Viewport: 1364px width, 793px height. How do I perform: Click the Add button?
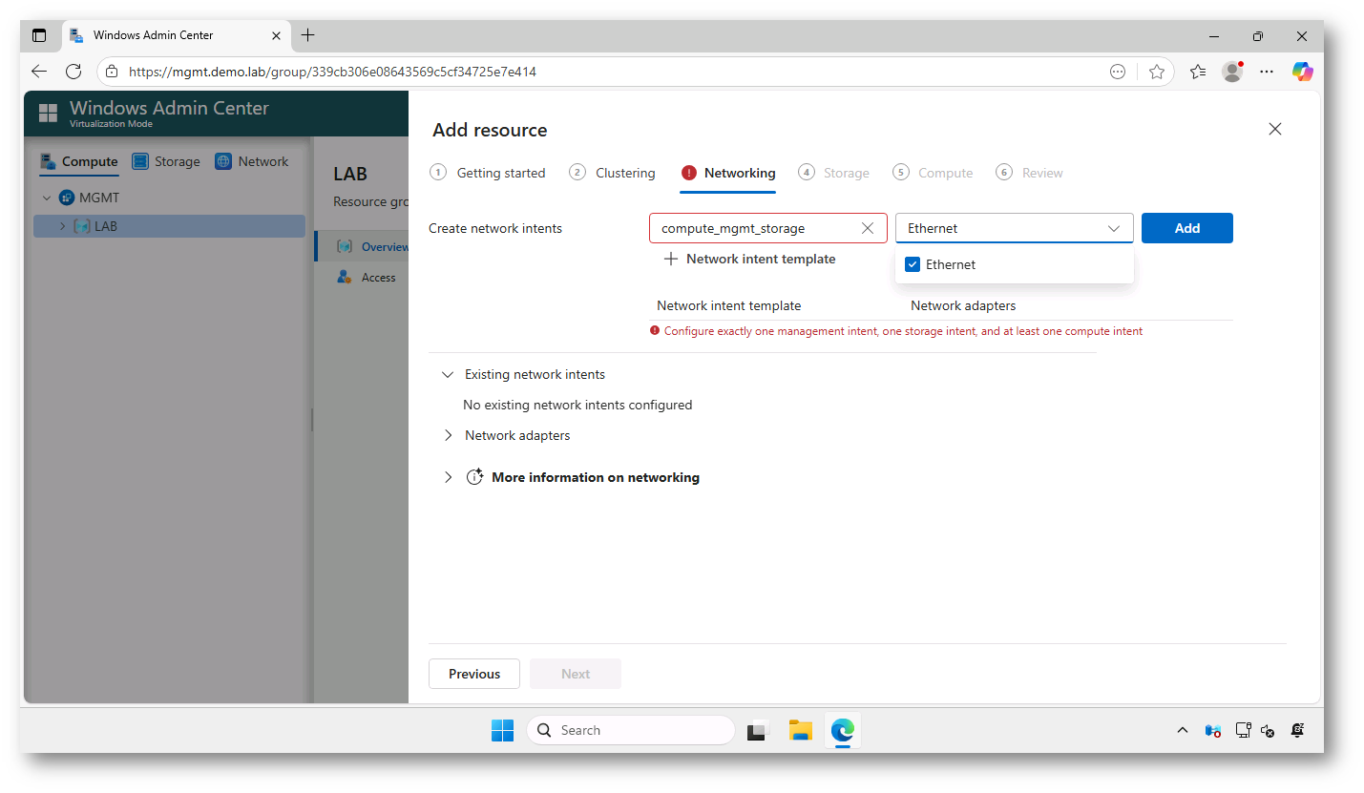(1186, 228)
